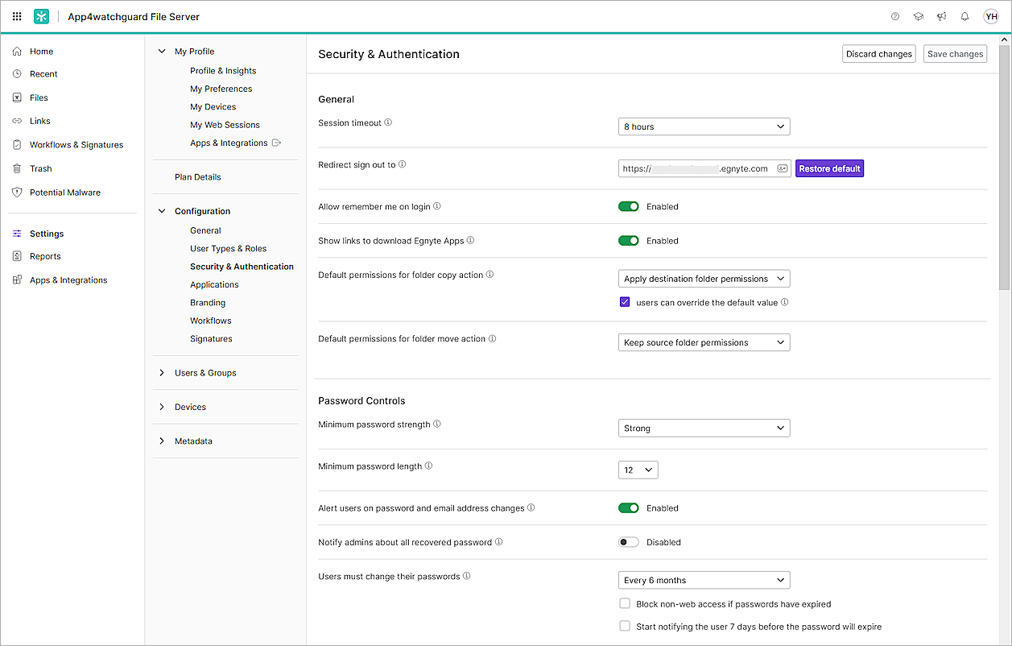Go to Branding configuration page
This screenshot has width=1012, height=646.
pyautogui.click(x=208, y=303)
